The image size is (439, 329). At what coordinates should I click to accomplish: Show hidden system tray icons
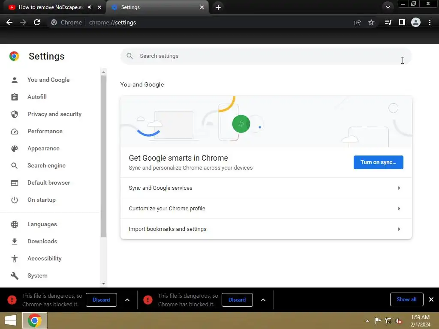point(367,321)
